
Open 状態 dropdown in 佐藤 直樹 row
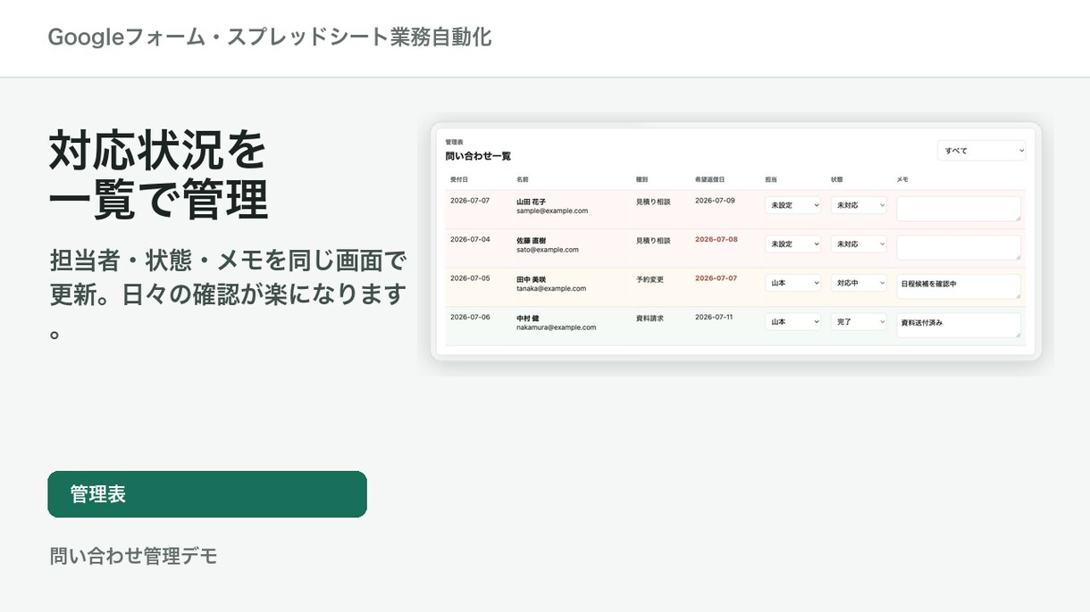click(859, 244)
